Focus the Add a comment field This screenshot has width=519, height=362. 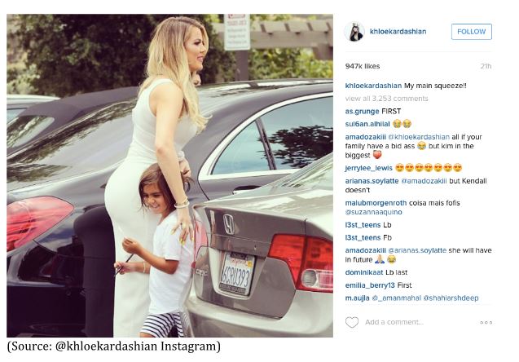coord(394,322)
